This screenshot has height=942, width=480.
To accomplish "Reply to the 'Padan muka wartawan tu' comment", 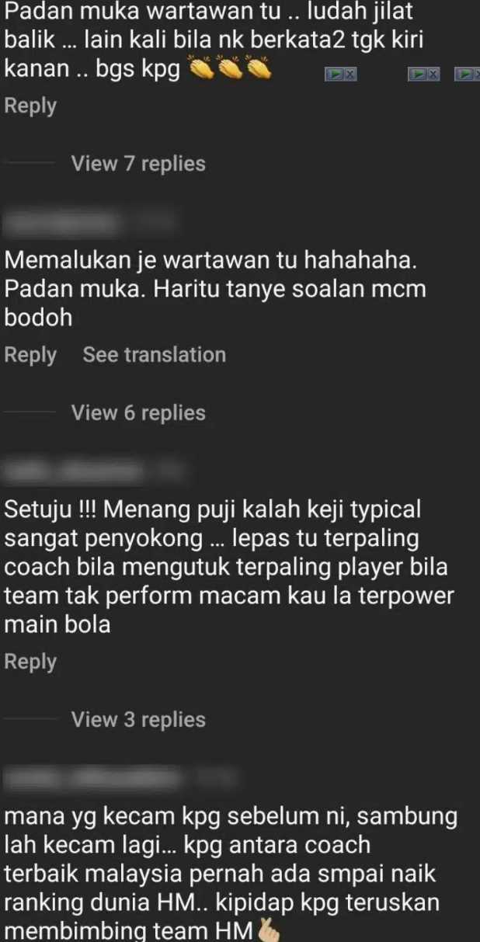I will (30, 106).
